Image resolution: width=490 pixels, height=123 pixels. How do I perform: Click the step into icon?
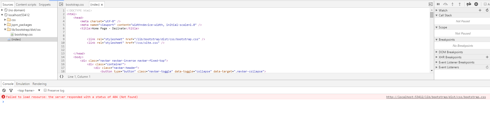(452, 4)
